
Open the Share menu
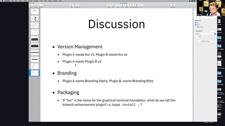tap(50, 1)
